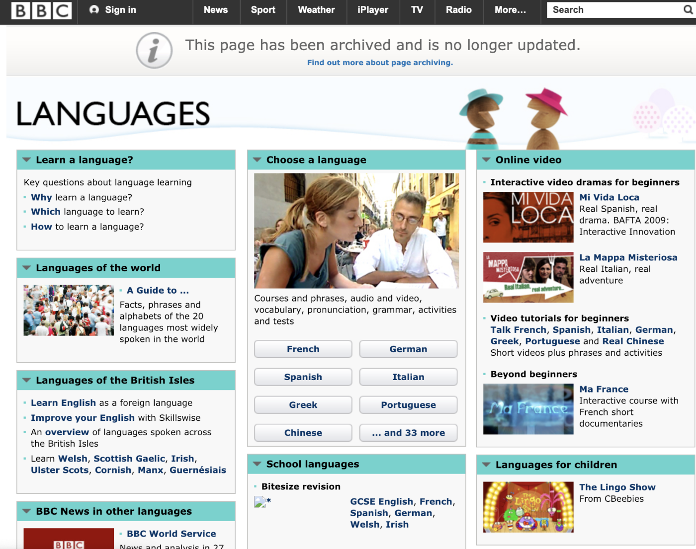Open the Talk French video tutorial
The height and width of the screenshot is (549, 696).
point(519,330)
